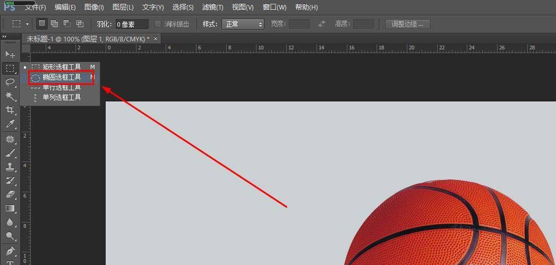
Task: Select the Eyedropper tool
Action: tap(10, 124)
